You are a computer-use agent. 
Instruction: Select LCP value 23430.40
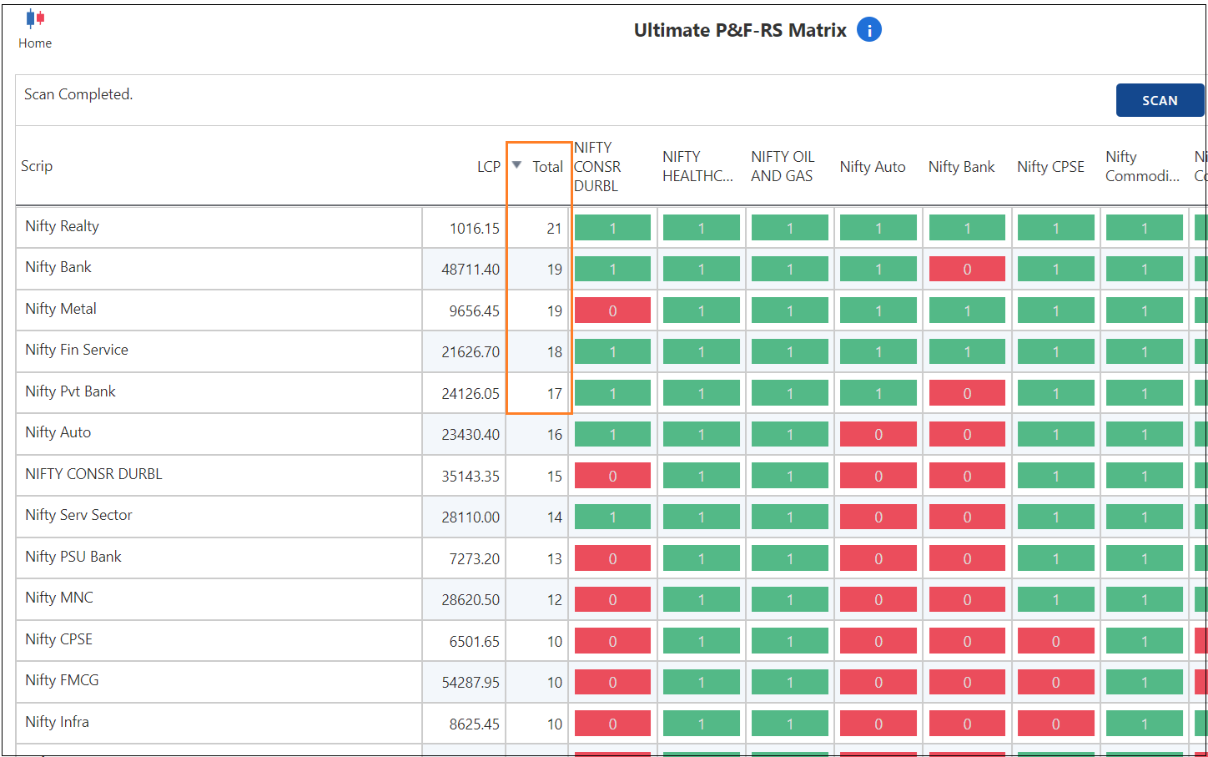(x=471, y=435)
